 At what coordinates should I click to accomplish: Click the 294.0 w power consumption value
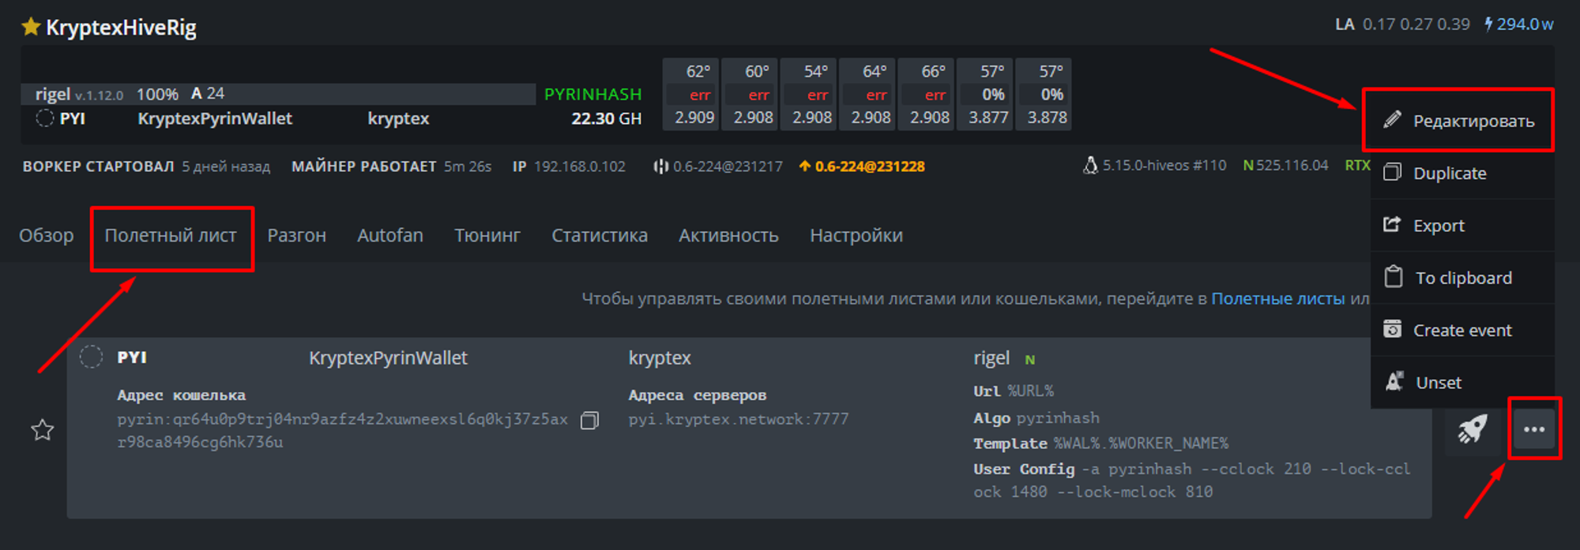[1525, 24]
